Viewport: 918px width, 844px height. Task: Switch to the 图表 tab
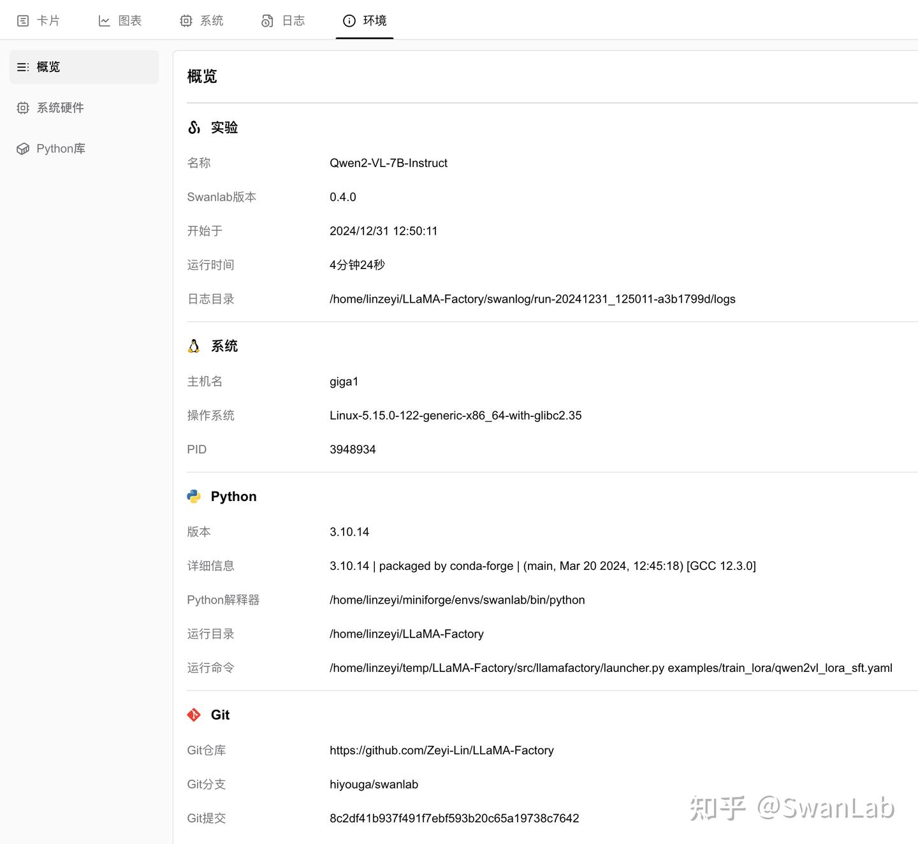120,20
